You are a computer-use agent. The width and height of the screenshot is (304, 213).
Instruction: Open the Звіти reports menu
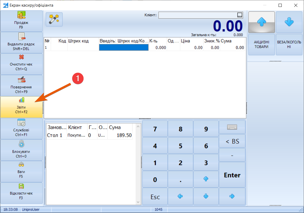21,107
